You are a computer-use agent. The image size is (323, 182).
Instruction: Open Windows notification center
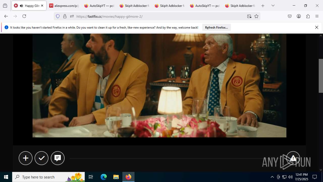(x=315, y=177)
